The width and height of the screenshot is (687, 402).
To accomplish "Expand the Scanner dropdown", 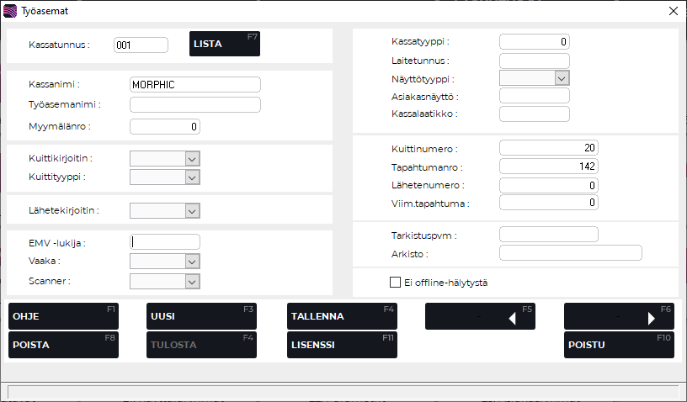I will tap(192, 280).
